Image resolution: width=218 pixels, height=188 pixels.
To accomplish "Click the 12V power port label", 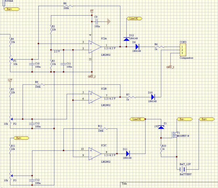I will pos(10,80).
